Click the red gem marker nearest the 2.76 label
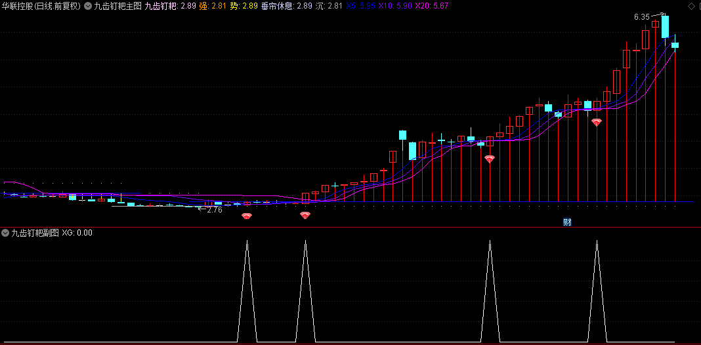The height and width of the screenshot is (345, 701). click(247, 216)
